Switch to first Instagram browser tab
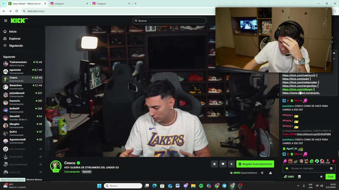339x190 pixels. (69, 4)
